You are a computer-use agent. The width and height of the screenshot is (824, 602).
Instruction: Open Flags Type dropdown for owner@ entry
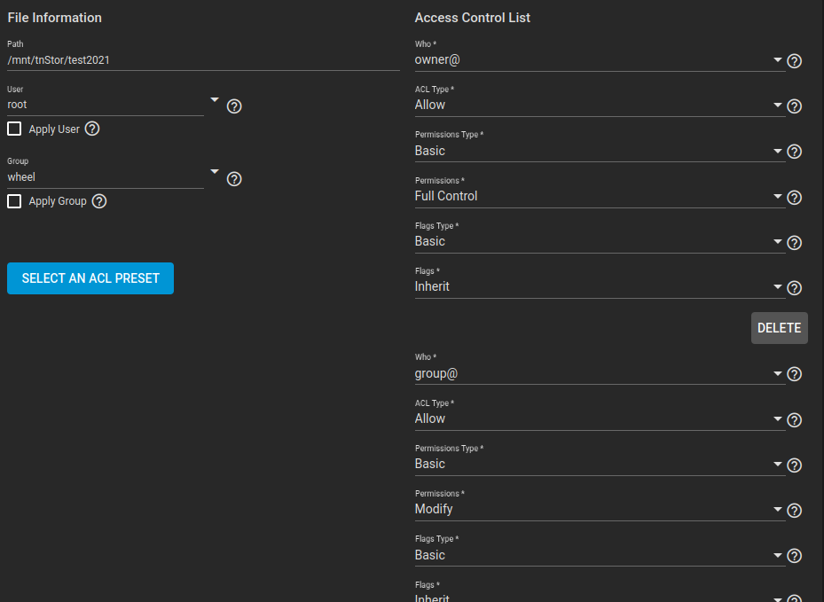[600, 241]
